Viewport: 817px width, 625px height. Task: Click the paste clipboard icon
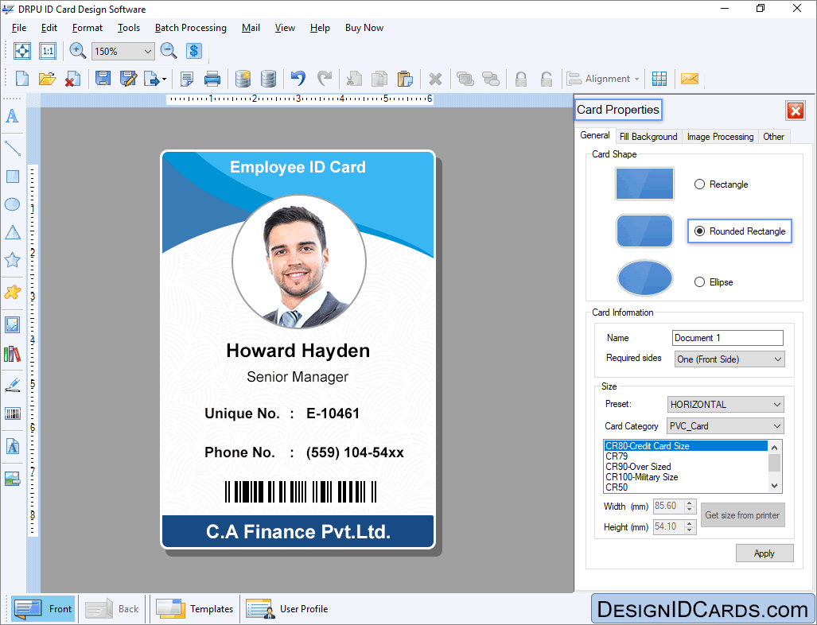(x=405, y=79)
